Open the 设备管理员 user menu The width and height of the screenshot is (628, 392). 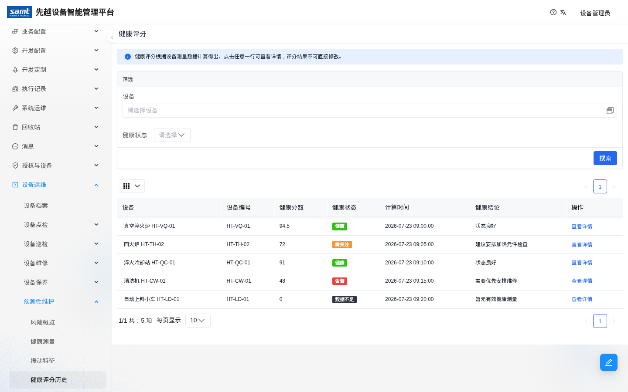tap(595, 13)
